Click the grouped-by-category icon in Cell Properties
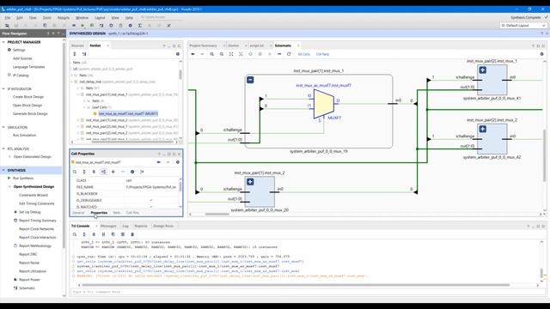This screenshot has width=550, height=309. click(x=103, y=172)
